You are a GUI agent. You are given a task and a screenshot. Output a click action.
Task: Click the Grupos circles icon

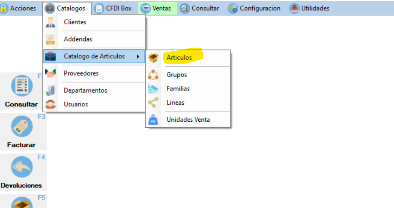click(x=153, y=75)
